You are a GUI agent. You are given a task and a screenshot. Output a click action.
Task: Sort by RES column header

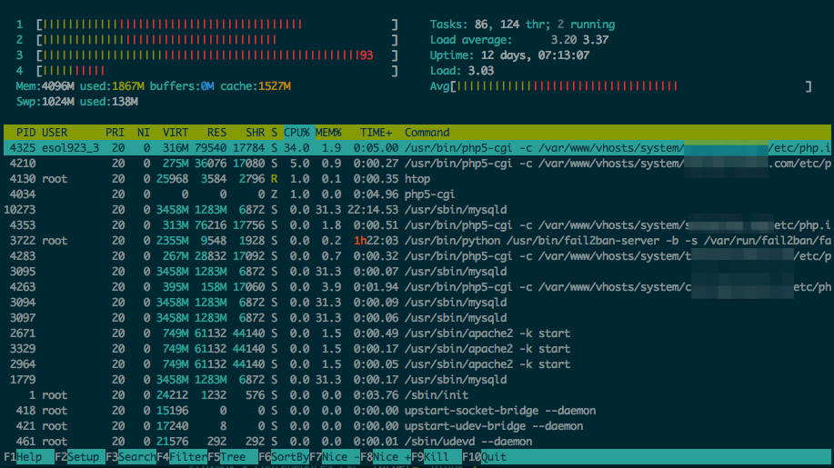tap(216, 133)
